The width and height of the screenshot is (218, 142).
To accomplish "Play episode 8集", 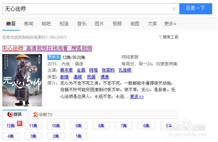I will (x=101, y=126).
